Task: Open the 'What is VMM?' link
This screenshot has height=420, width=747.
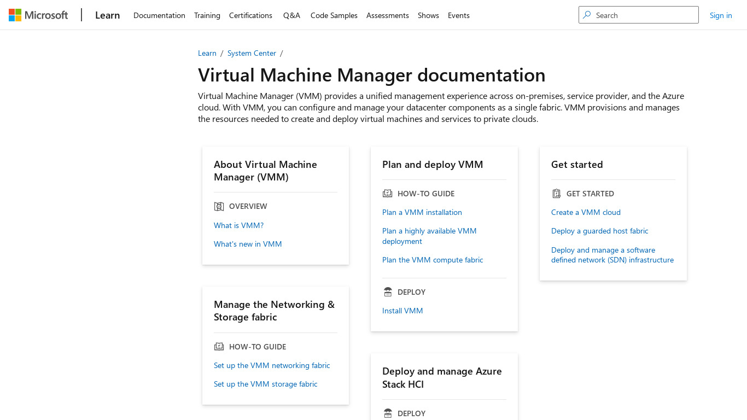Action: [x=238, y=225]
